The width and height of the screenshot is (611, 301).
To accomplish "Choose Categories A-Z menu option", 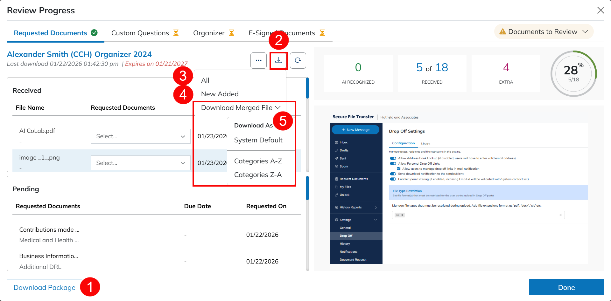I will point(258,161).
